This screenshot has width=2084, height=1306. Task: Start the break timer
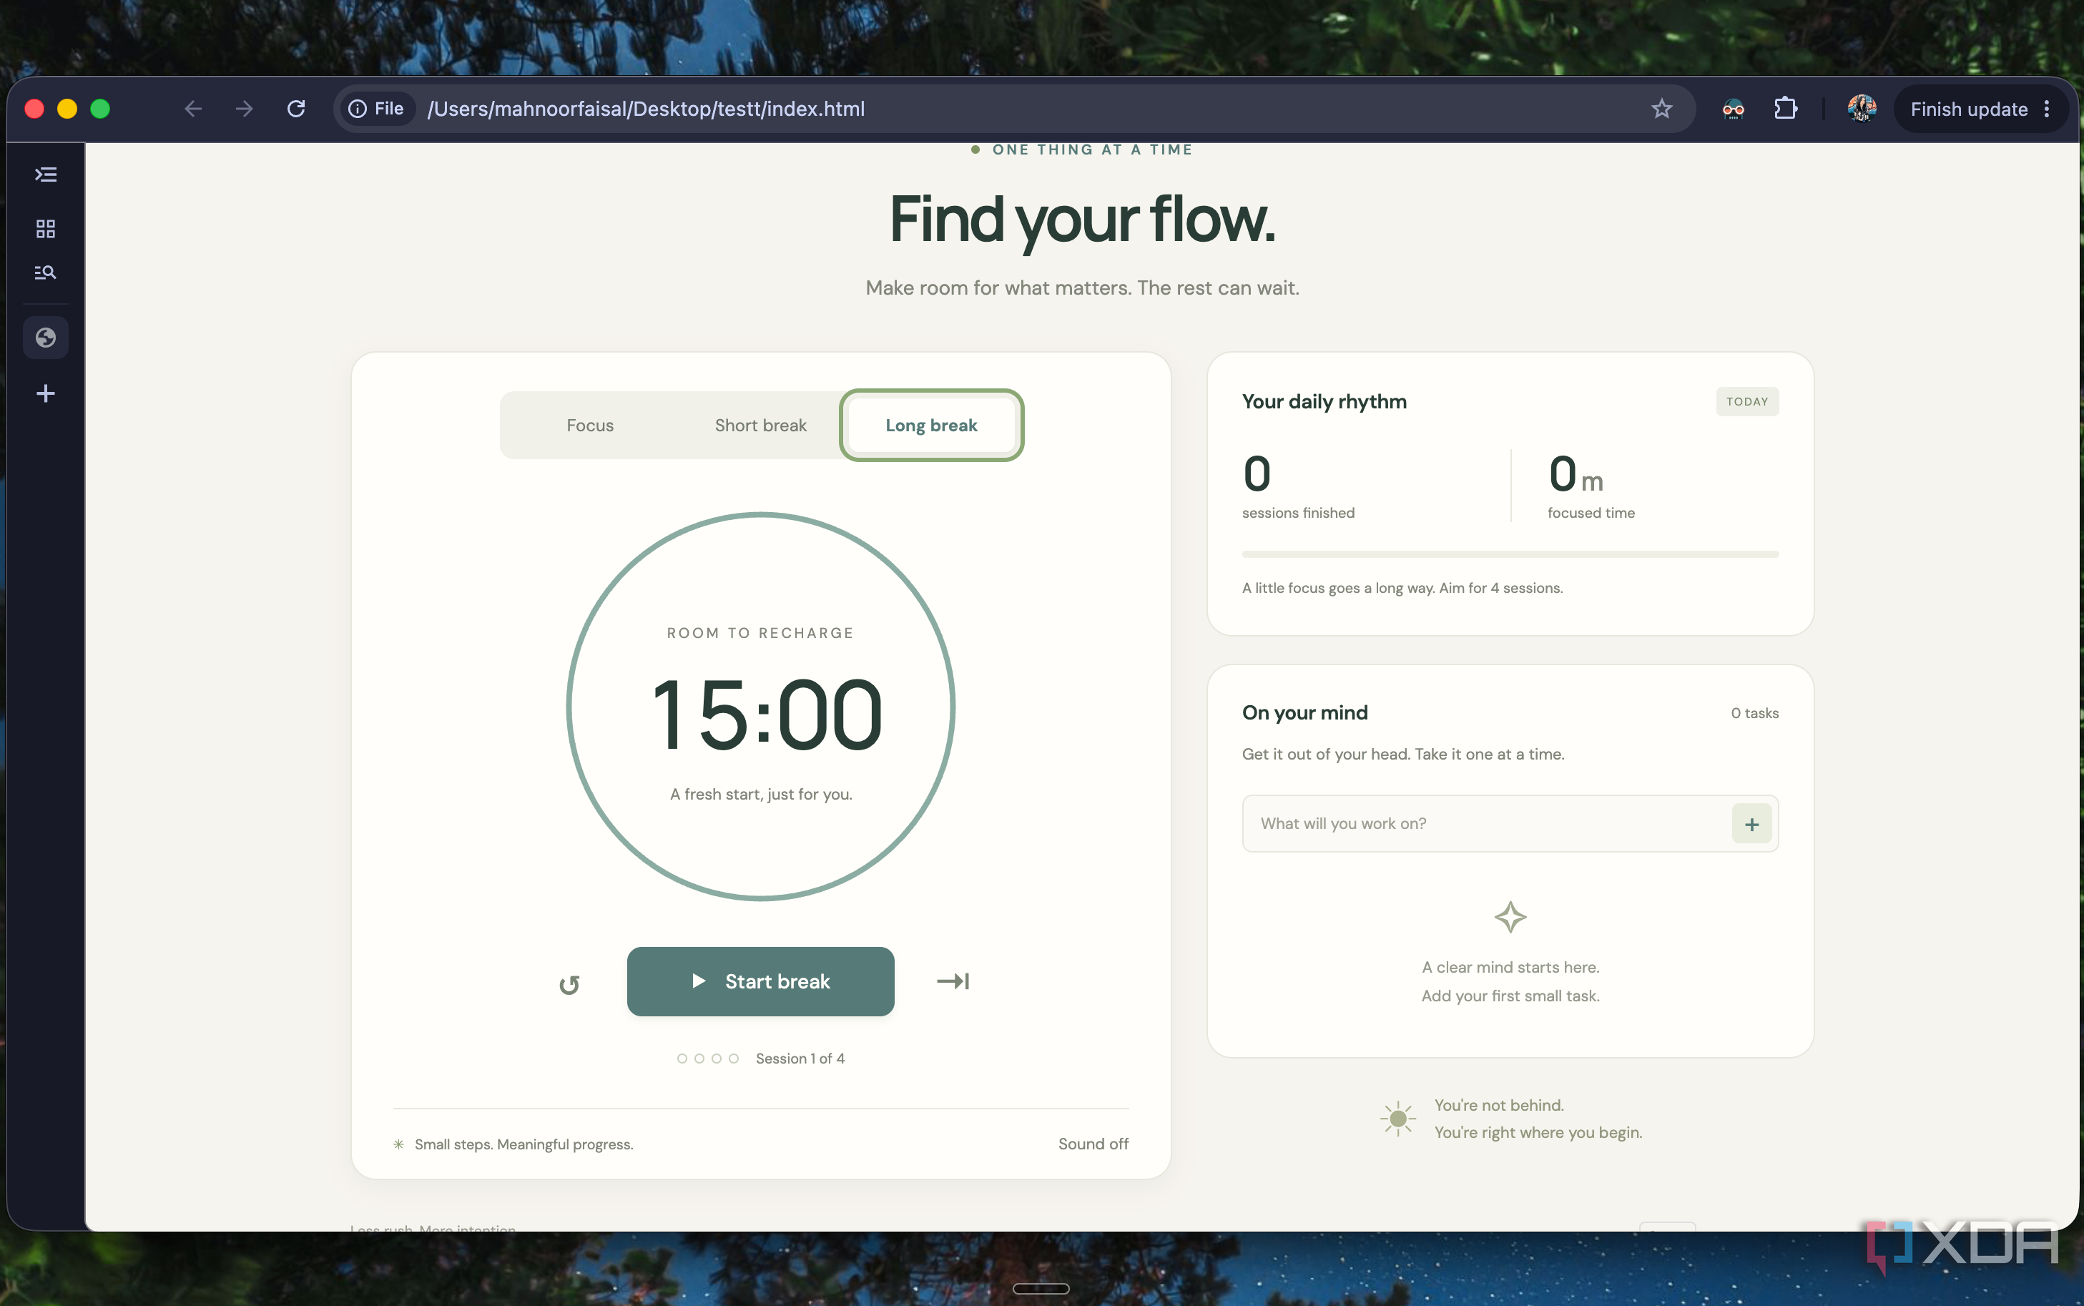(x=760, y=981)
